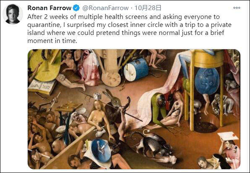Click the open music book in the painting
The height and width of the screenshot is (173, 250).
42,87
